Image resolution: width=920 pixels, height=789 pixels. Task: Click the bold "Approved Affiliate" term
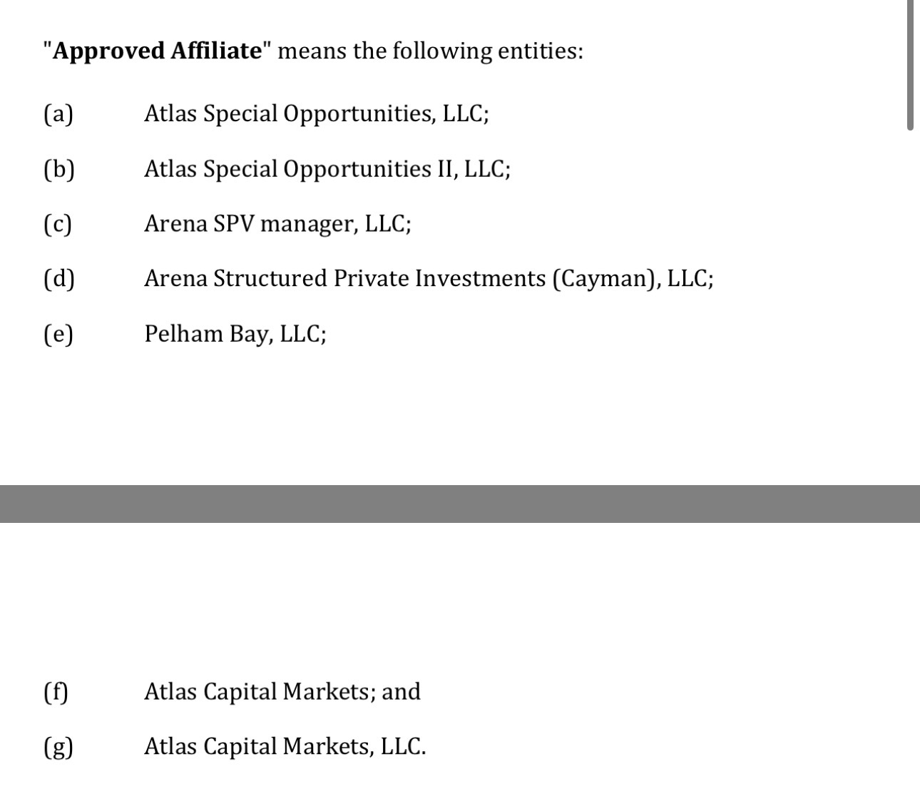tap(157, 51)
